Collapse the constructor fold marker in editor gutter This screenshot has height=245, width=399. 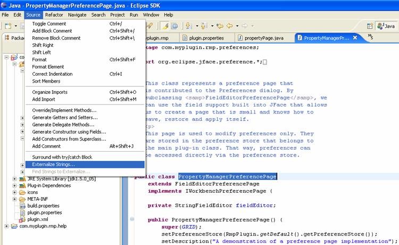(x=132, y=219)
